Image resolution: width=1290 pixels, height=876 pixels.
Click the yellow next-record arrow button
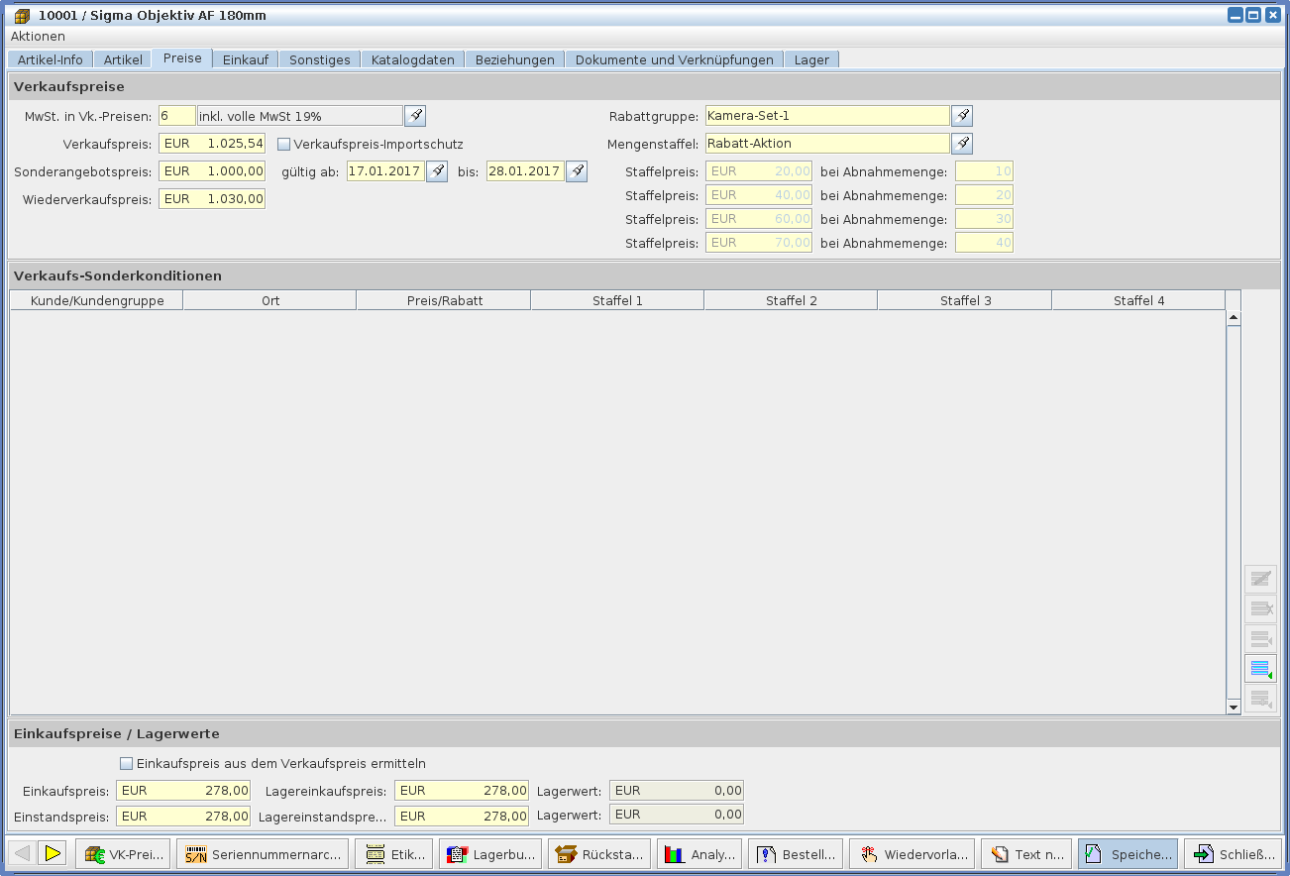tap(53, 853)
